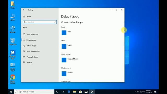This screenshot has width=167, height=94.
Task: Click the Groove Music blue tile icon
Action: tap(64, 60)
